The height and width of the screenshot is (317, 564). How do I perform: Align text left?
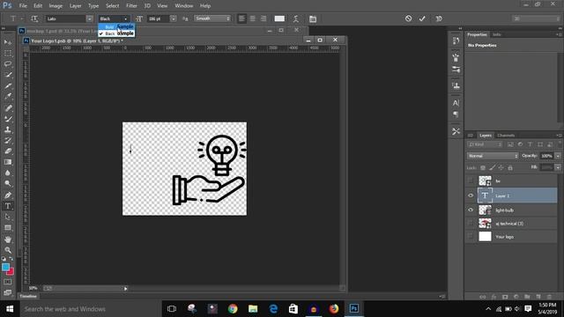[241, 18]
